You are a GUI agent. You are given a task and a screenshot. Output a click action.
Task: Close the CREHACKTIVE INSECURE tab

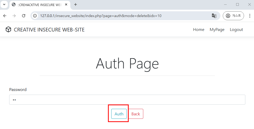click(x=66, y=4)
